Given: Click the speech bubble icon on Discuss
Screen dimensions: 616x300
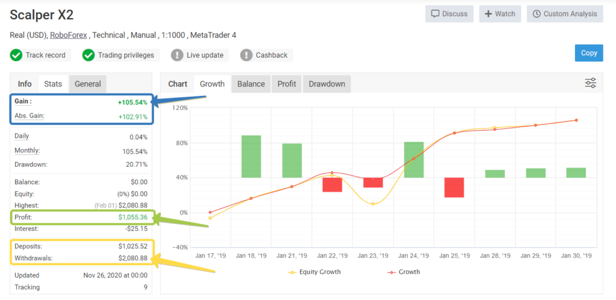Looking at the screenshot, I should click(435, 14).
